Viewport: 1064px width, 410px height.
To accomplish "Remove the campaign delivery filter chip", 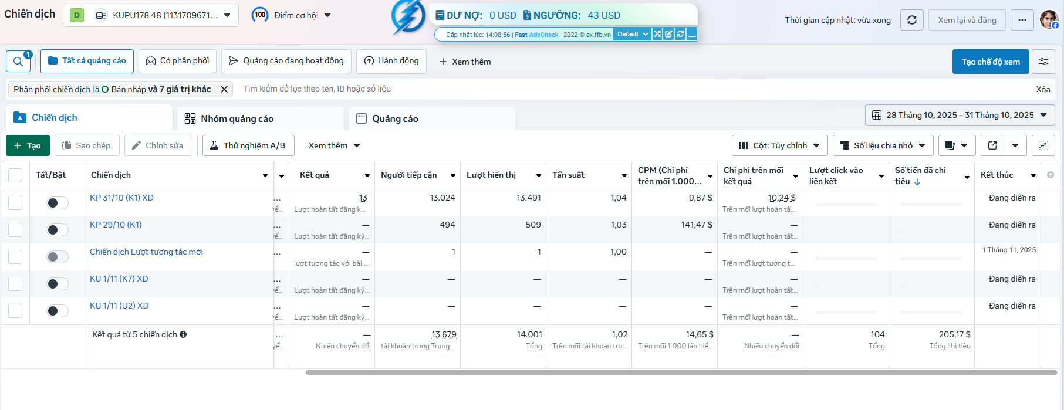I will coord(224,89).
